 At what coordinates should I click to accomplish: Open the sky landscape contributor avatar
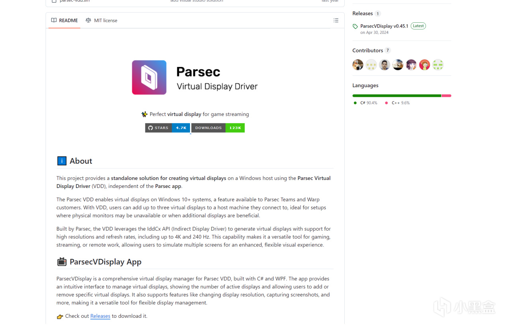point(398,65)
